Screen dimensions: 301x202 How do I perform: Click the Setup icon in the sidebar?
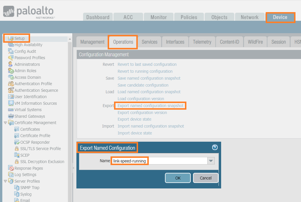[11, 38]
